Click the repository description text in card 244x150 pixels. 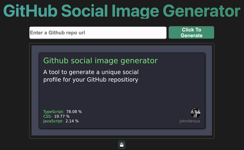pos(91,76)
